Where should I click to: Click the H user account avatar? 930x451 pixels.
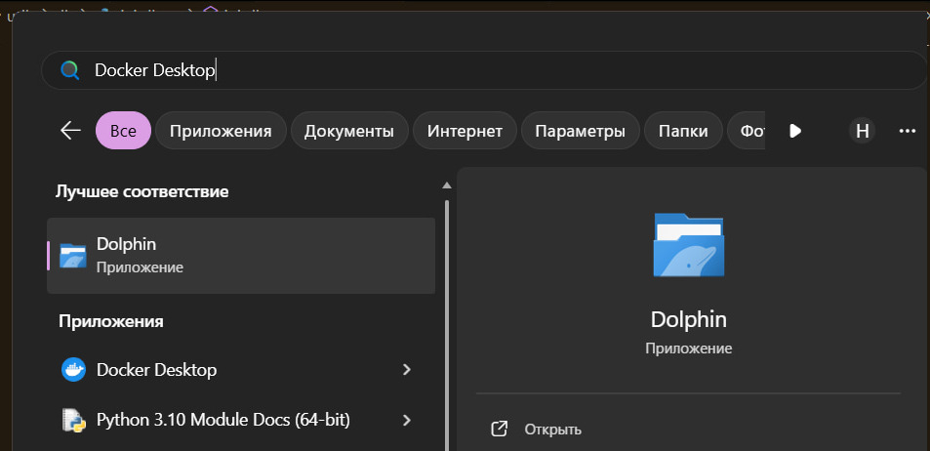tap(861, 131)
